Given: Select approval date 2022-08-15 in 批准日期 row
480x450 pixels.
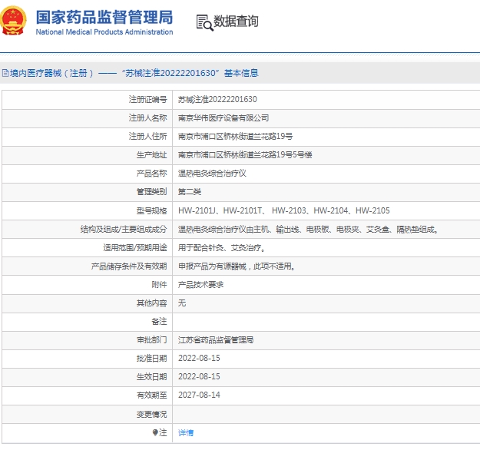Looking at the screenshot, I should click(x=199, y=358).
